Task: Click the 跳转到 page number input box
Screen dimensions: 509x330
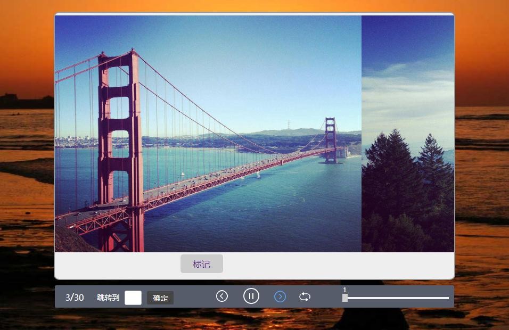Action: [133, 298]
